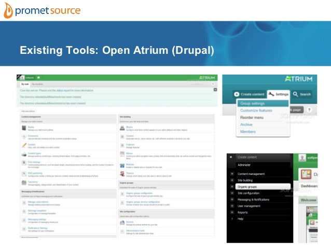Image resolution: width=331 pixels, height=248 pixels.
Task: Click the Modules item icon
Action: [122, 165]
